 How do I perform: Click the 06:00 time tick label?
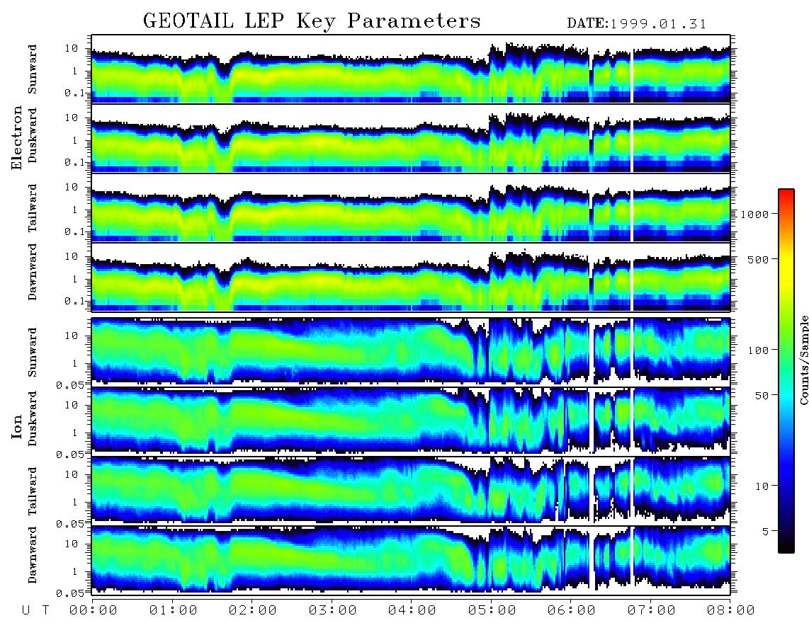pyautogui.click(x=571, y=610)
